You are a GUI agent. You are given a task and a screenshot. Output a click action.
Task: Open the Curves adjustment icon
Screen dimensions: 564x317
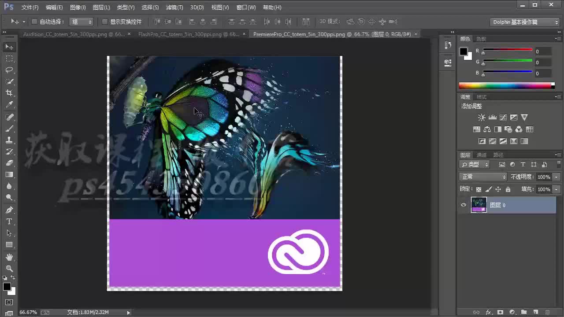(503, 117)
